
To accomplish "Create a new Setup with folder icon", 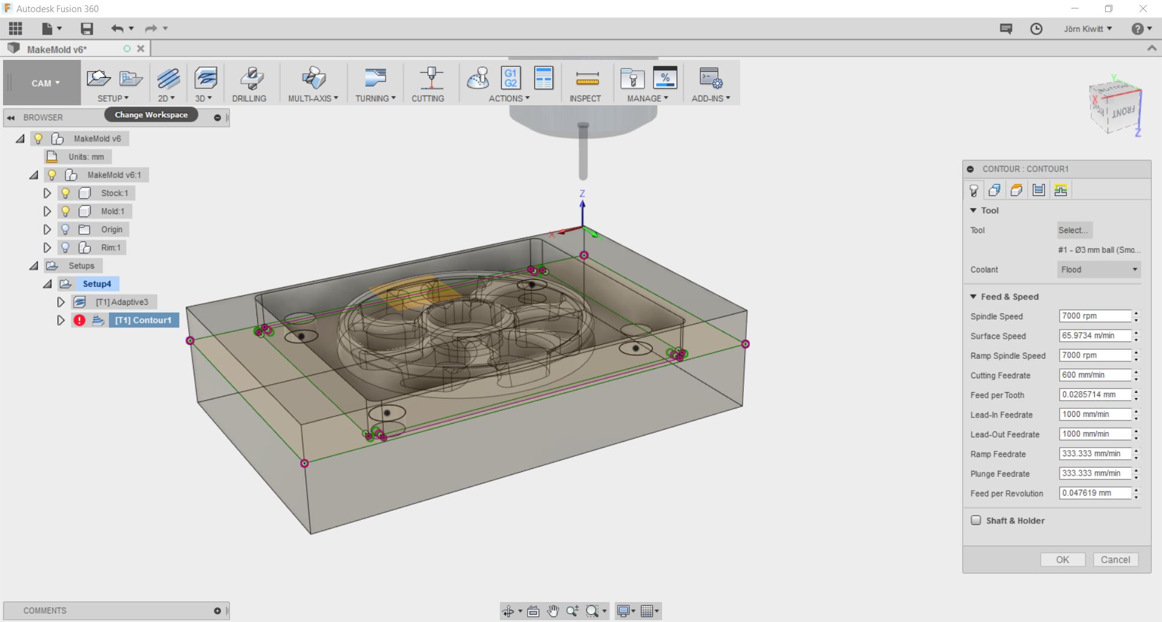I will (99, 78).
